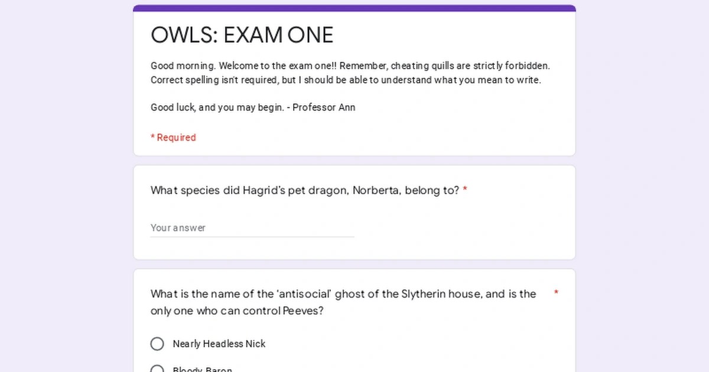This screenshot has width=709, height=372.
Task: Click the second question card
Action: [354, 319]
